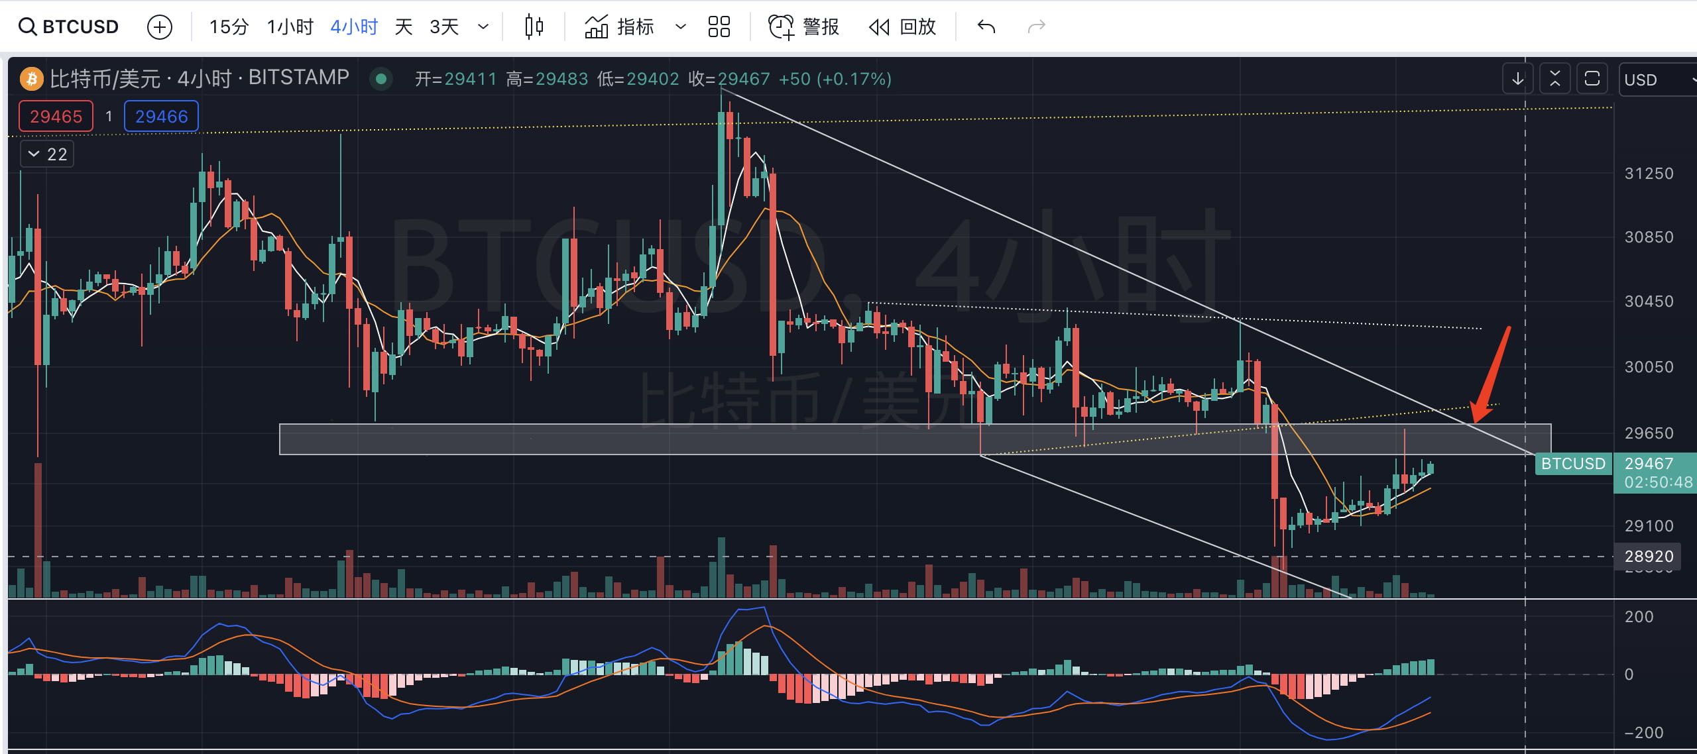The image size is (1697, 754).
Task: Switch to the 3天 timeframe
Action: pyautogui.click(x=444, y=27)
